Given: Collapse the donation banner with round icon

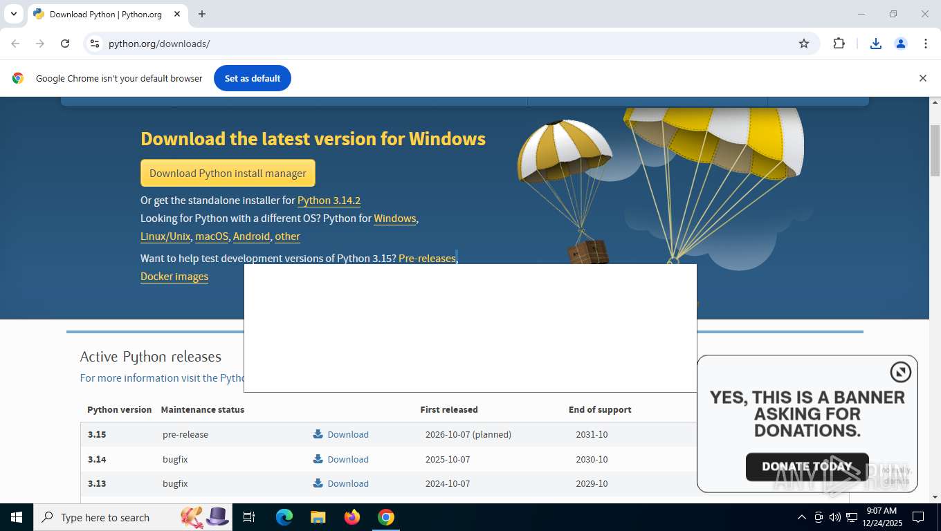Looking at the screenshot, I should 900,372.
